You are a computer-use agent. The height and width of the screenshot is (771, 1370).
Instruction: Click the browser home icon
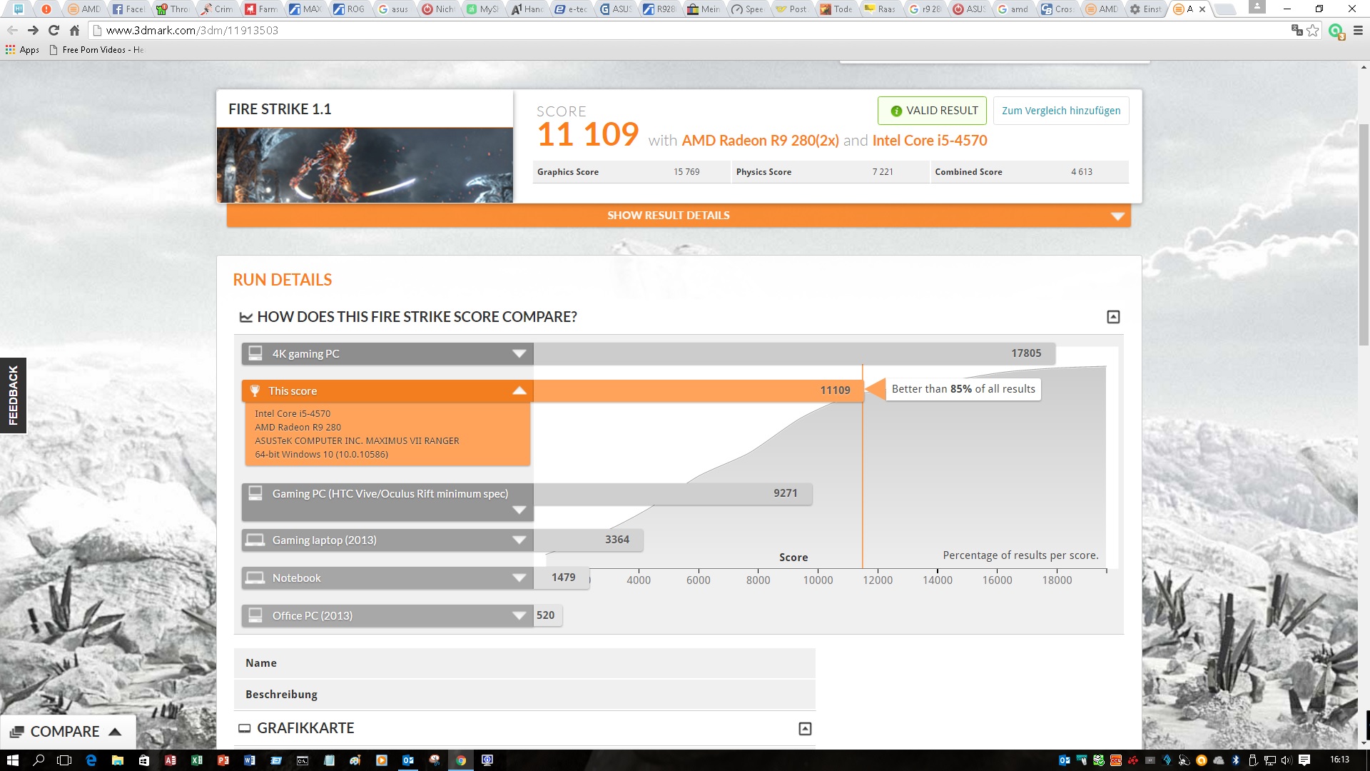(74, 30)
